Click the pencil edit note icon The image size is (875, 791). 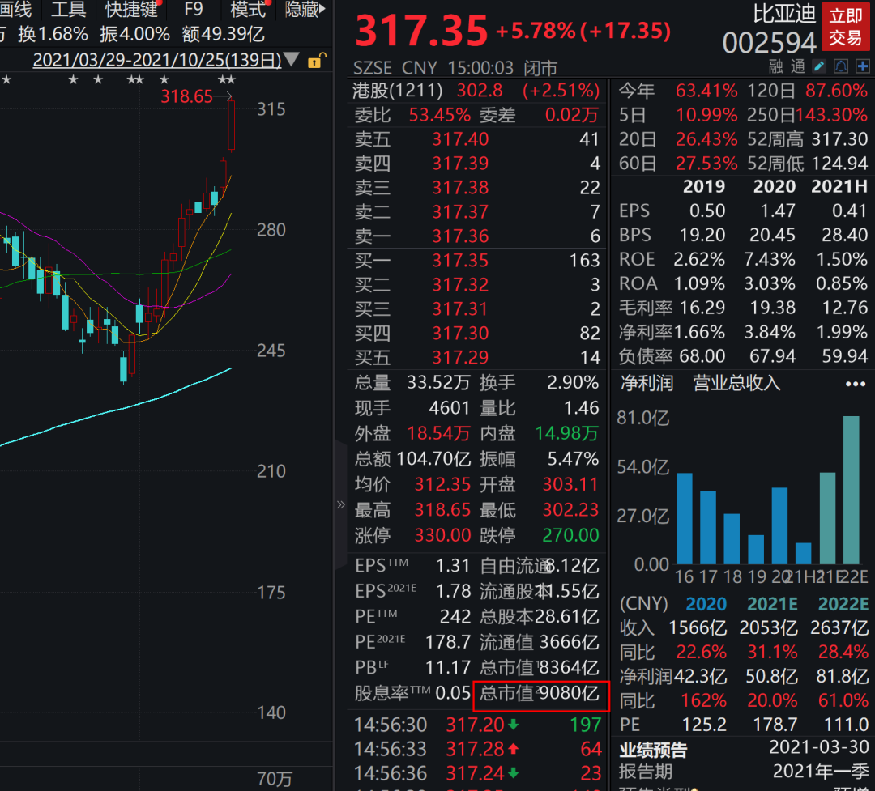[819, 67]
